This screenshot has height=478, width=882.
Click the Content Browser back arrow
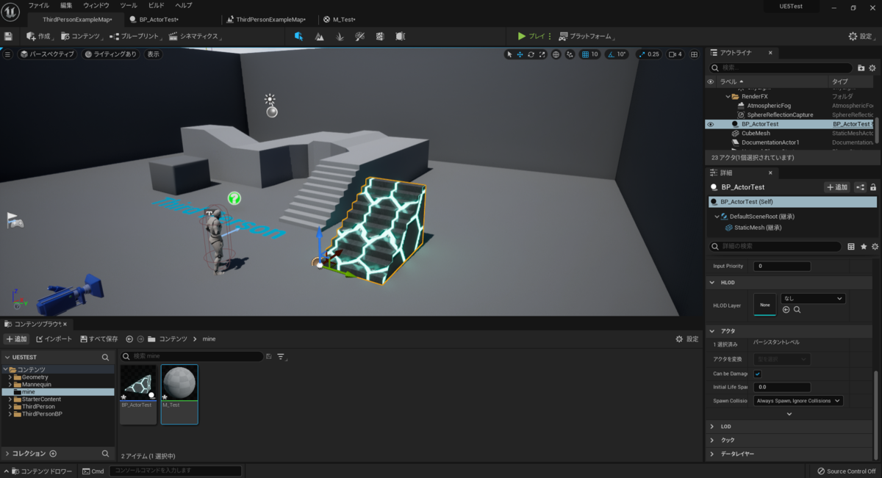tap(129, 339)
